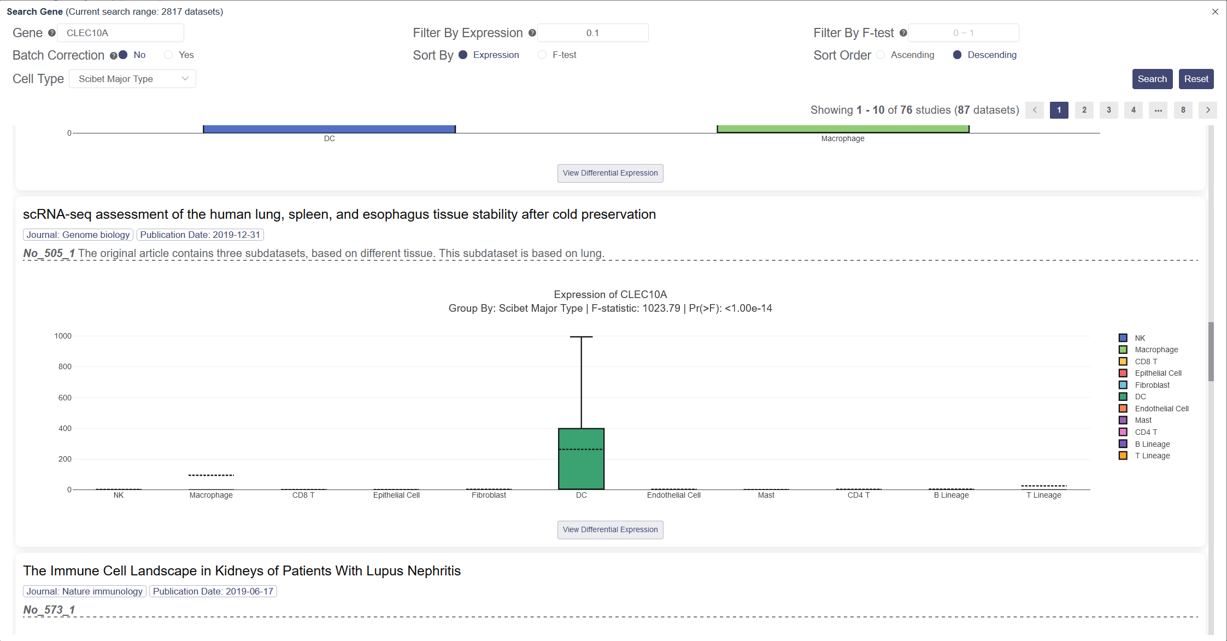Select Yes for Batch Correction
The image size is (1227, 641).
tap(168, 55)
